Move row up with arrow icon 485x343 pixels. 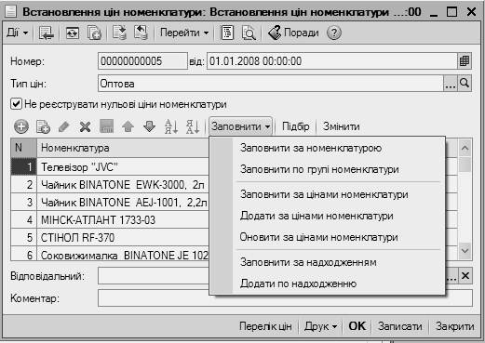pos(128,126)
